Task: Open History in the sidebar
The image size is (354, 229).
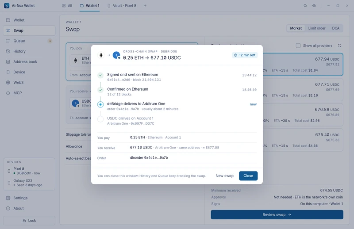Action: pyautogui.click(x=29, y=51)
